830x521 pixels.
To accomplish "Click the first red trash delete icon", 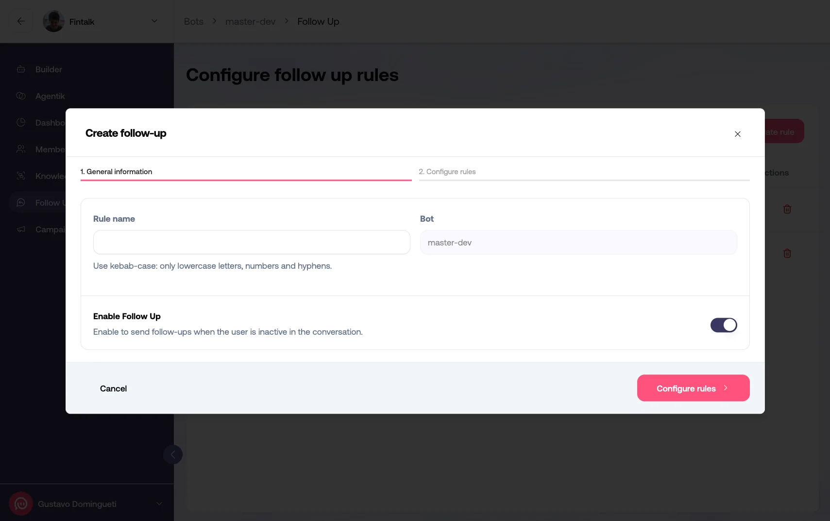I will tap(787, 209).
